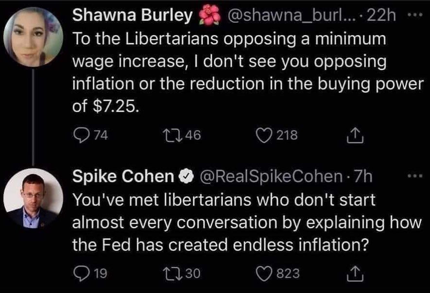This screenshot has height=293, width=430.
Task: Open Spike Cohen's profile picture
Action: click(33, 199)
